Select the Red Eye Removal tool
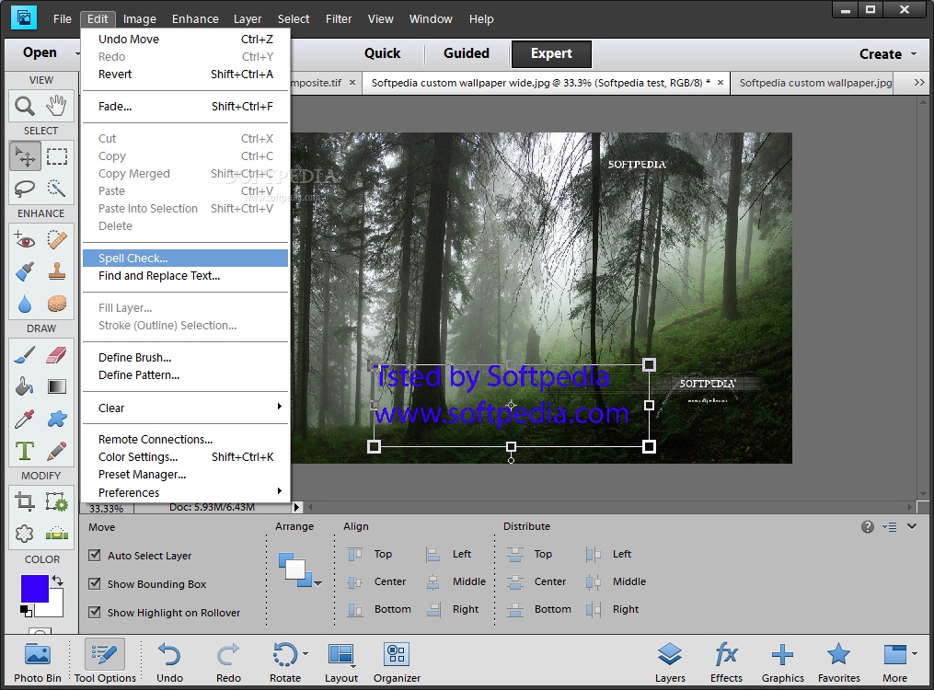This screenshot has width=934, height=690. [25, 240]
